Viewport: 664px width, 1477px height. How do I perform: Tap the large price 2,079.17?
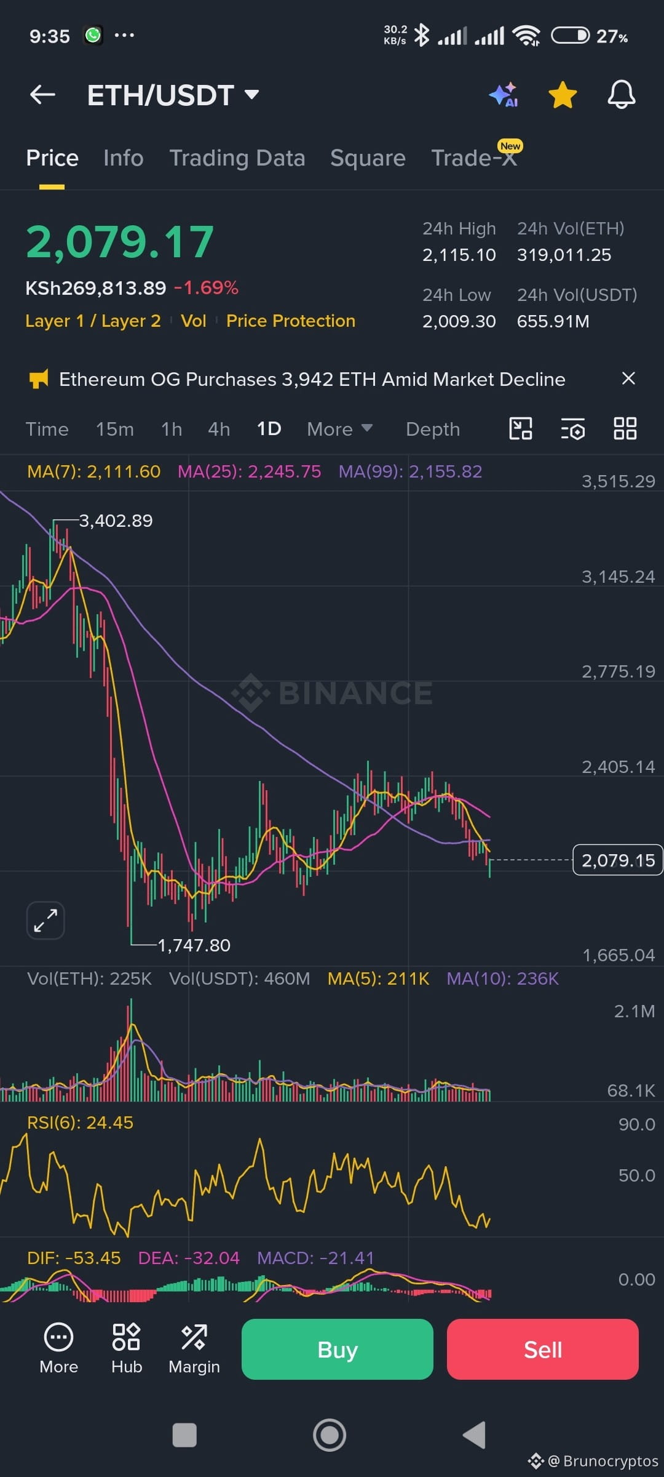(120, 242)
